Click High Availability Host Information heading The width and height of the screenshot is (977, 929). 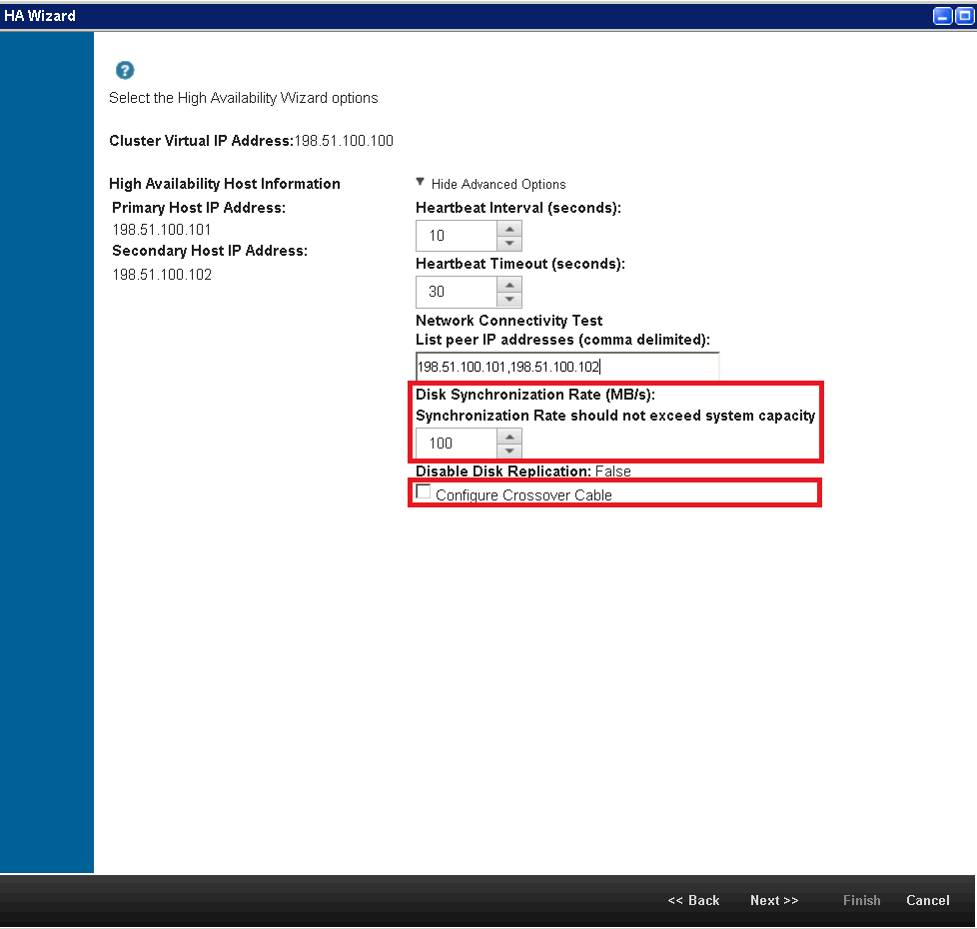[225, 184]
